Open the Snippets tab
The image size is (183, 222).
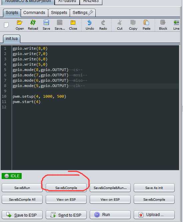click(59, 13)
